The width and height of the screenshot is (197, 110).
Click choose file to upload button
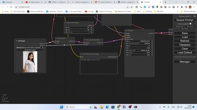[x=30, y=50]
